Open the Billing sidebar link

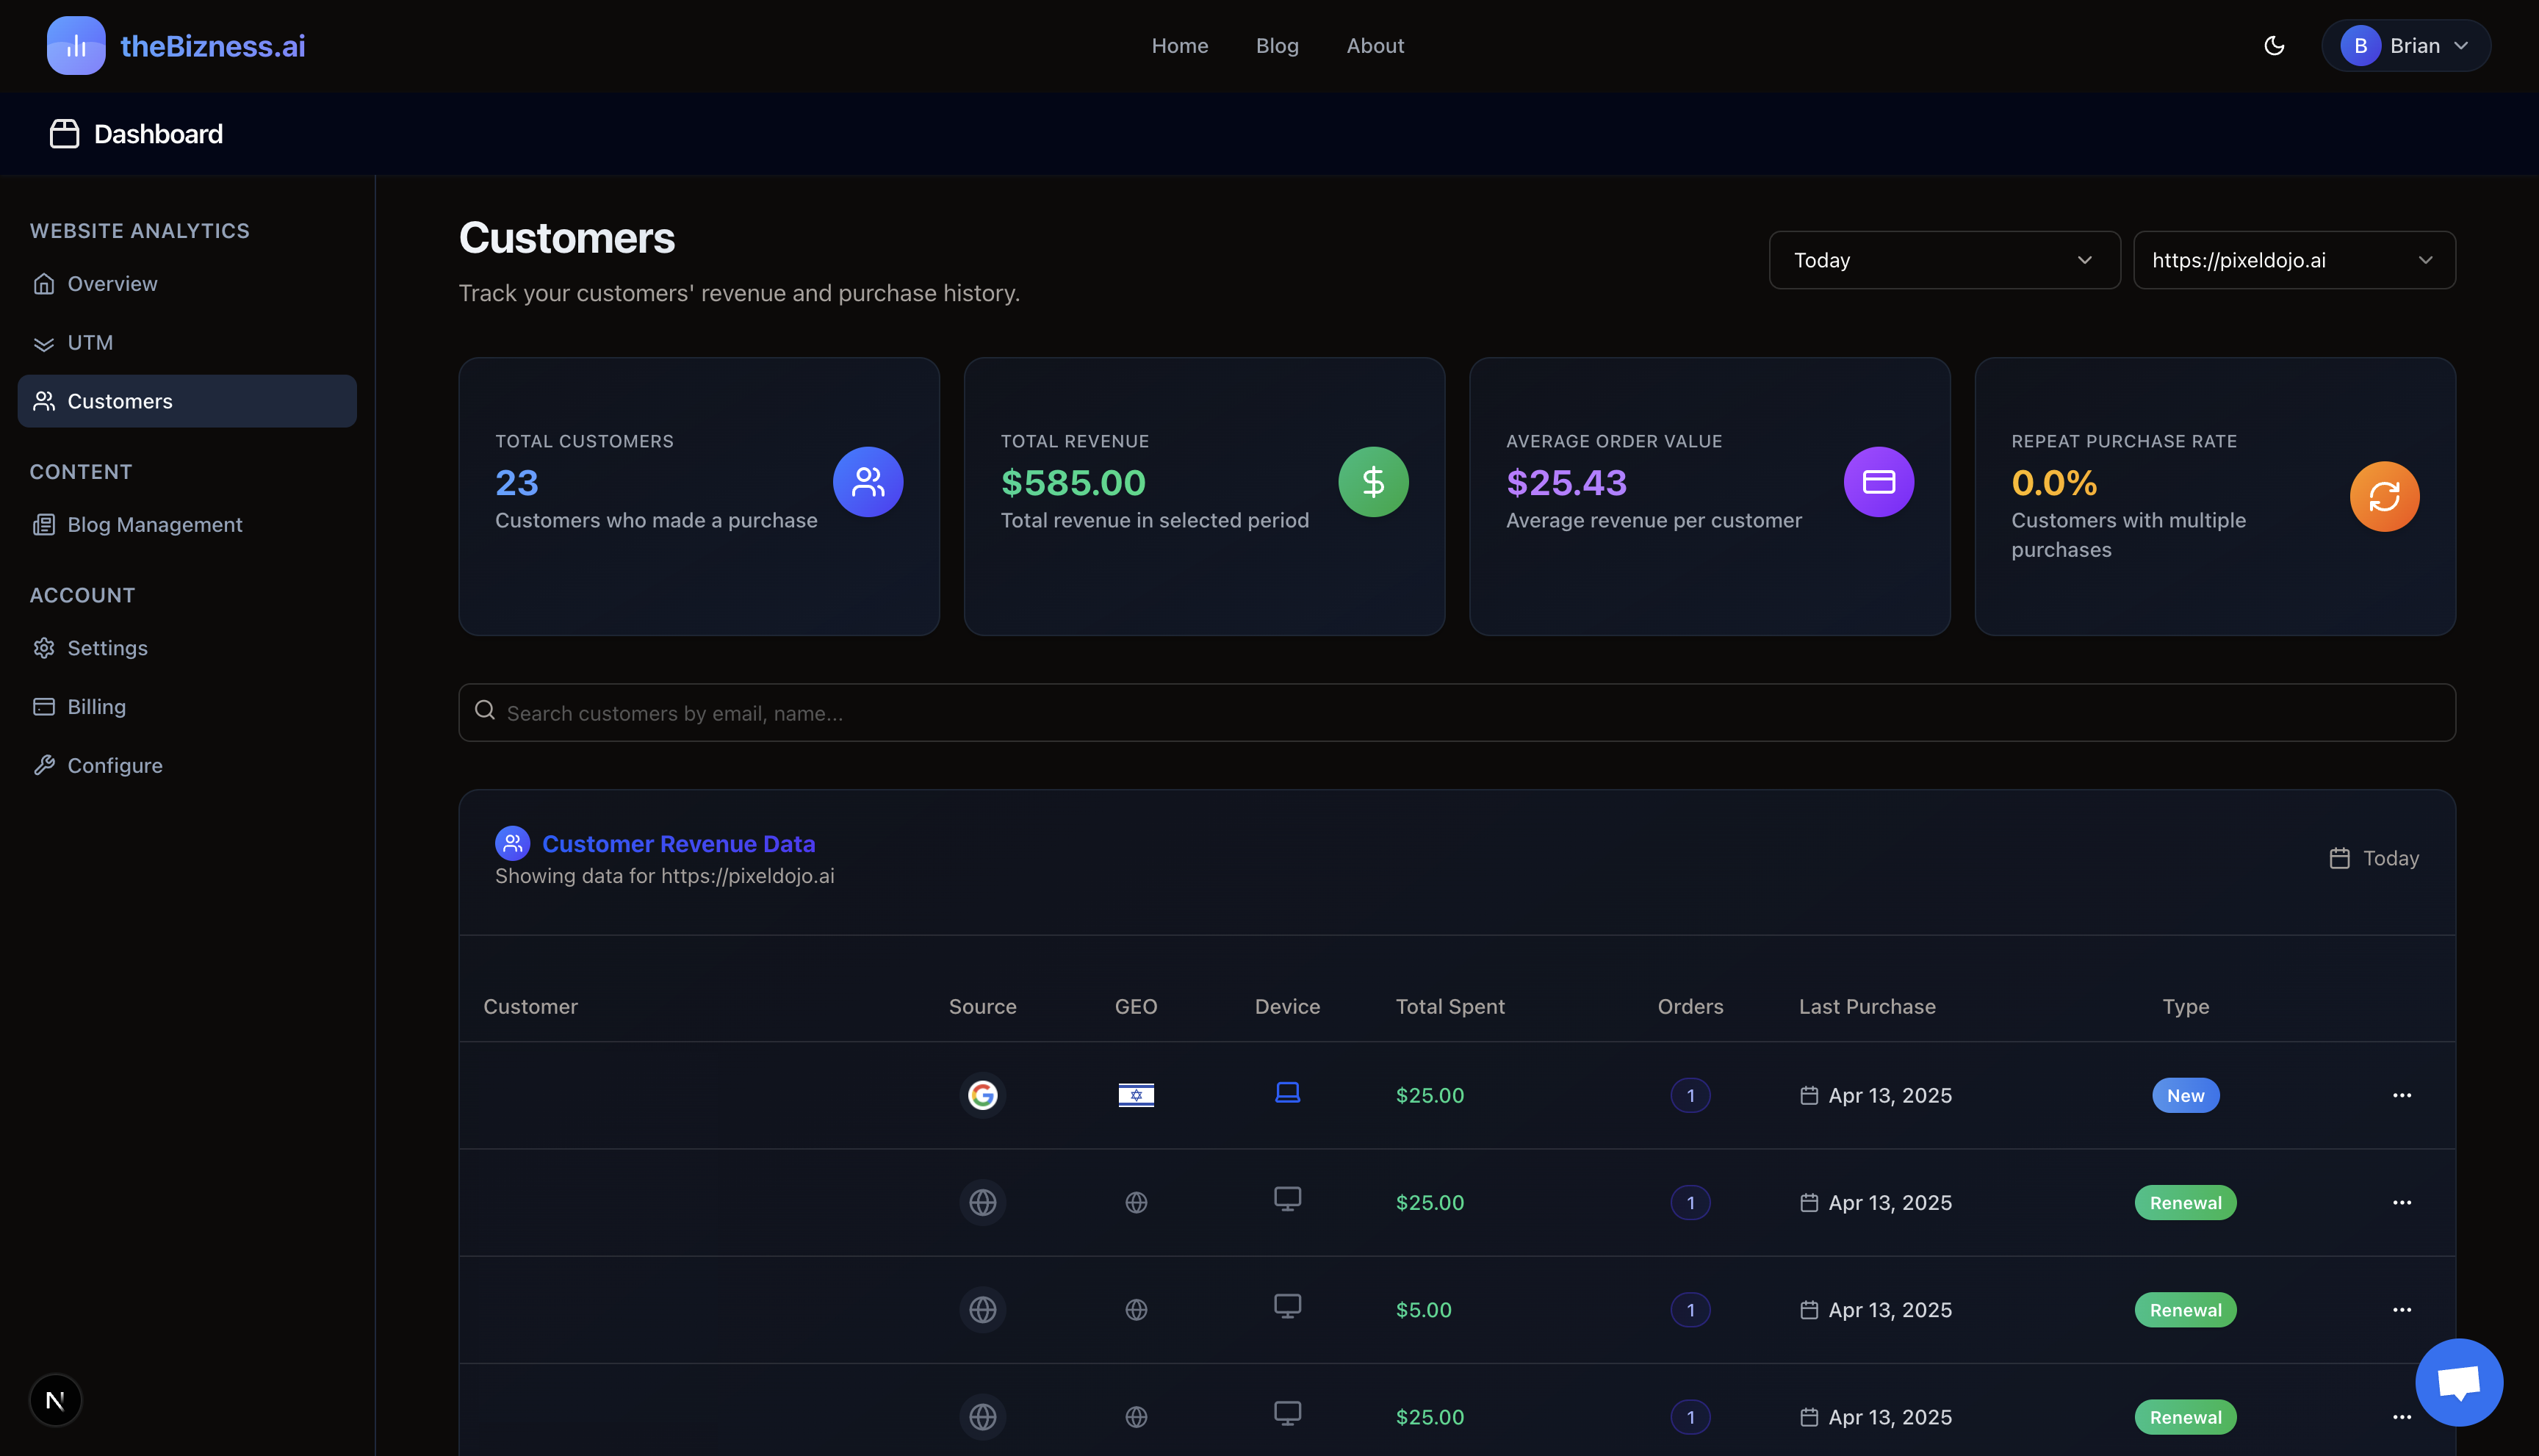pyautogui.click(x=96, y=707)
